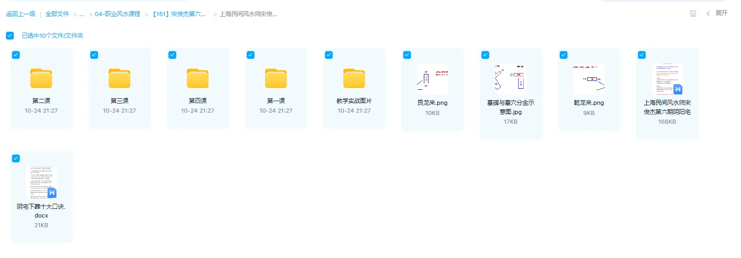Uncheck the 第三课 folder checkbox
This screenshot has width=741, height=258.
pos(94,55)
